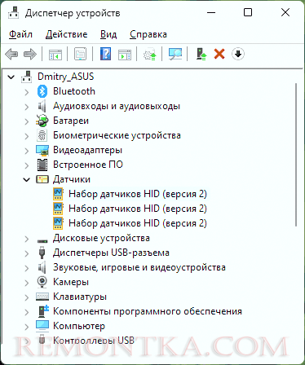The height and width of the screenshot is (365, 305).
Task: Expand the Камеры category
Action: coord(27,283)
